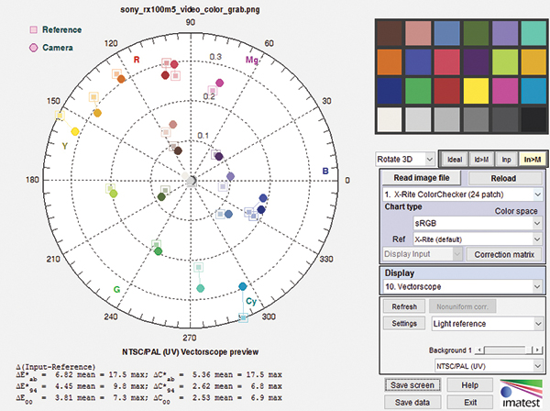Click the Background slider left arrow
The image size is (550, 411).
tap(479, 350)
